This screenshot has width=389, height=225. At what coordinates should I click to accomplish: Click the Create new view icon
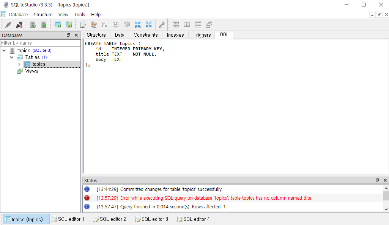pyautogui.click(x=69, y=25)
